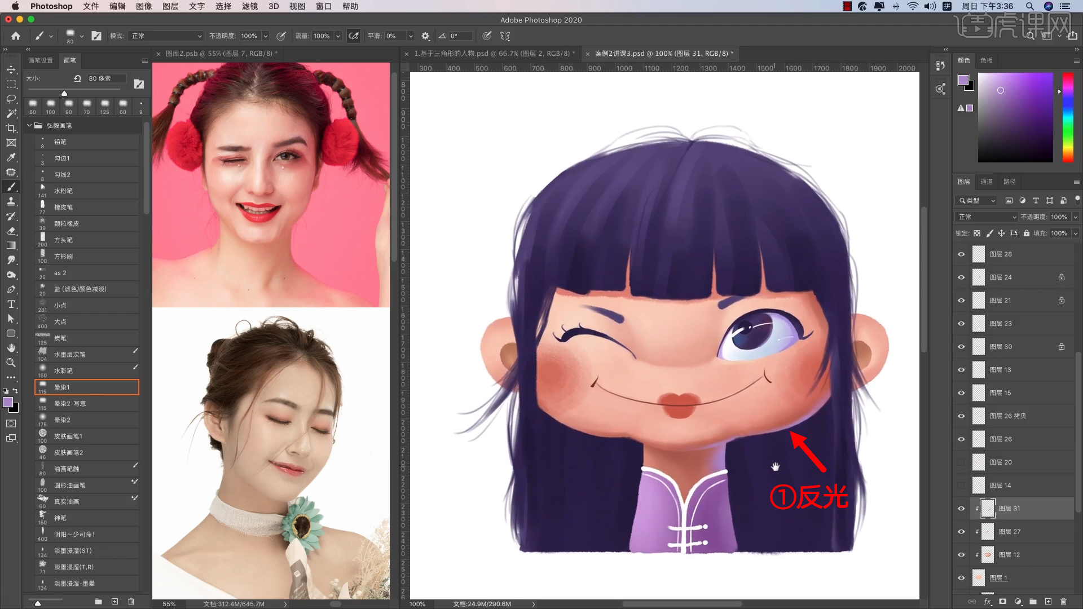
Task: Select the Magic Wand tool
Action: tap(11, 113)
